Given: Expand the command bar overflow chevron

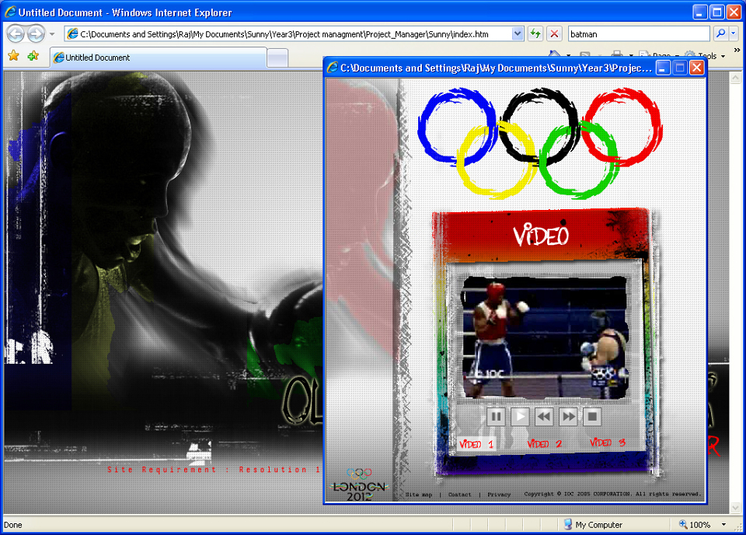Looking at the screenshot, I should pyautogui.click(x=737, y=50).
